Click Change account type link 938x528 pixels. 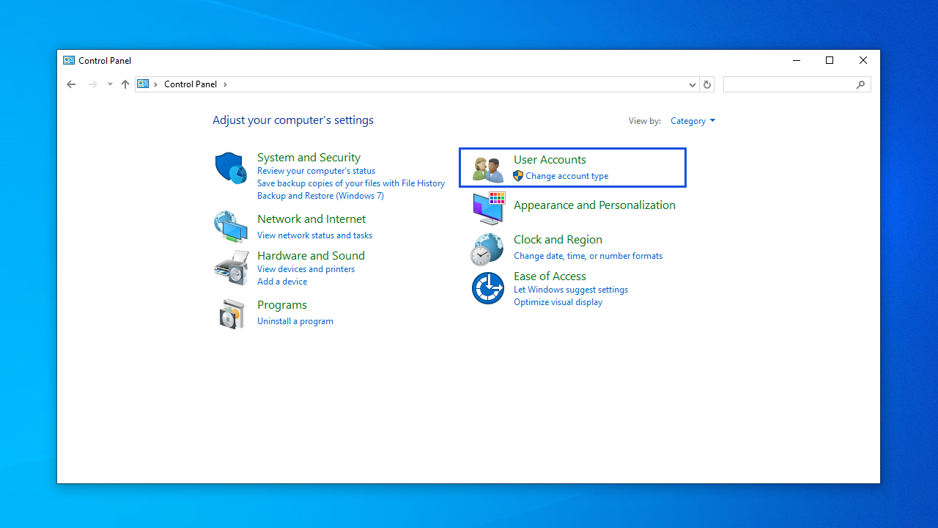point(566,176)
